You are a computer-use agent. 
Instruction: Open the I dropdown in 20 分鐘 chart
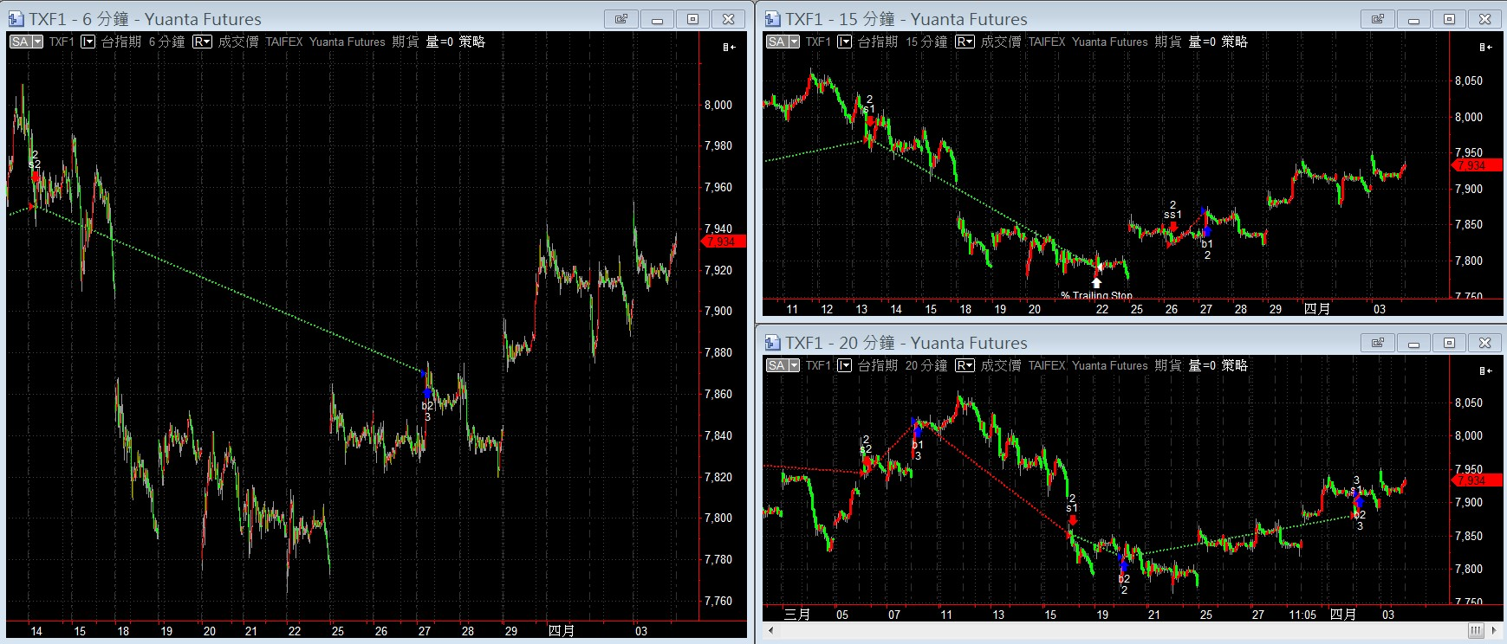tap(844, 365)
